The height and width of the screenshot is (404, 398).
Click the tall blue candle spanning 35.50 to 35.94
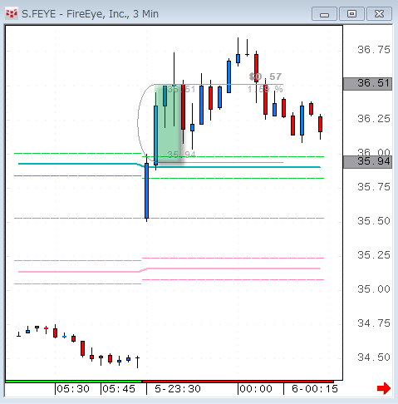tap(147, 190)
